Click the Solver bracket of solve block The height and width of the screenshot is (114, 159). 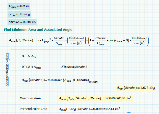9,81
